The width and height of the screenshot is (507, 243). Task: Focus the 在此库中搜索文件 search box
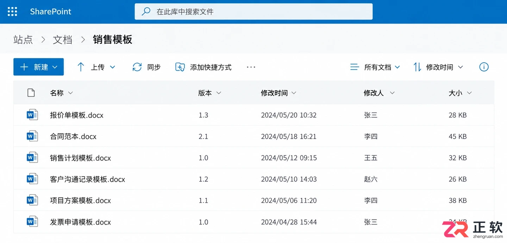254,12
